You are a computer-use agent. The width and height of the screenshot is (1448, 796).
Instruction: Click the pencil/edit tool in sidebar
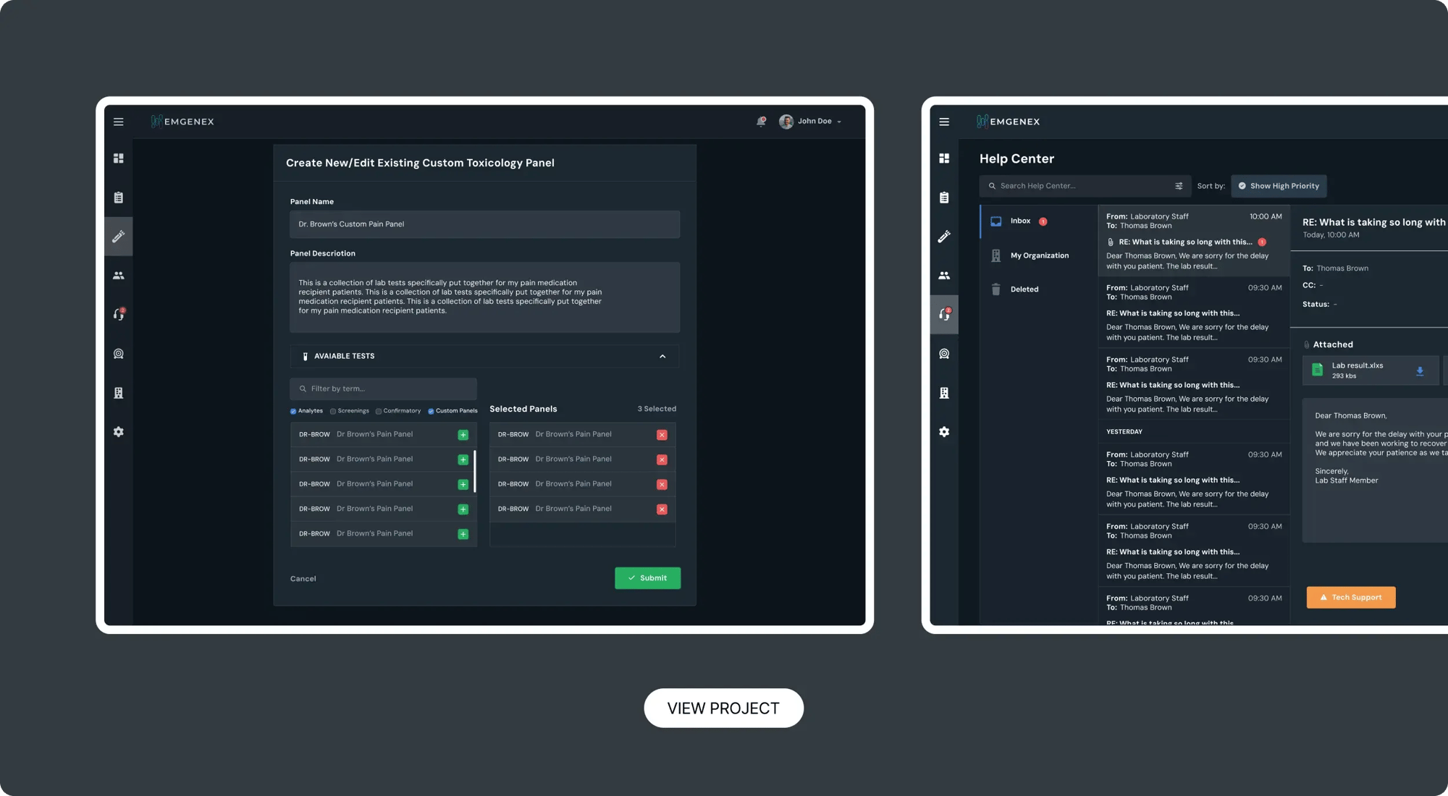pos(117,236)
